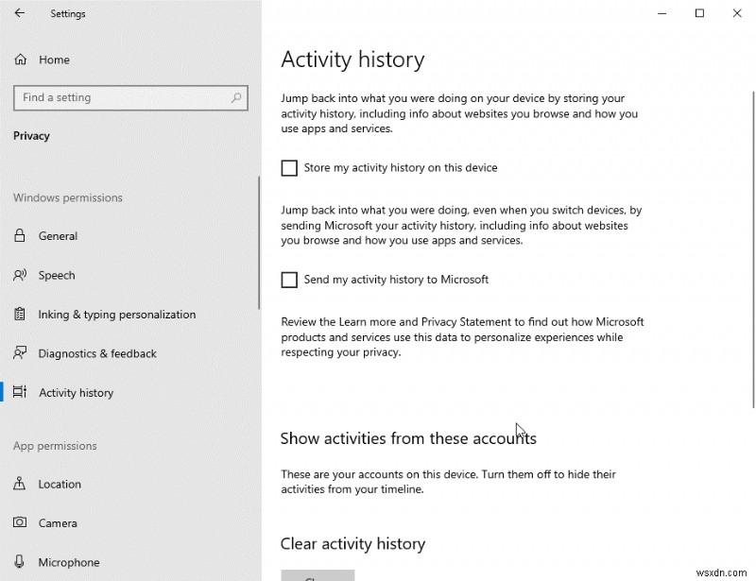This screenshot has width=756, height=581.
Task: Select the Activity history sidebar icon
Action: pos(21,392)
